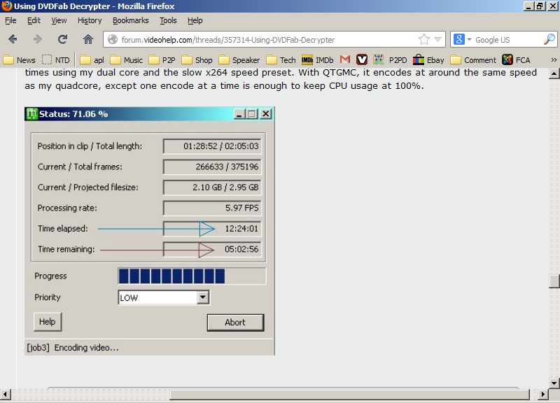Click the horizontal scrollbar thumb
The width and height of the screenshot is (560, 403).
[349, 395]
